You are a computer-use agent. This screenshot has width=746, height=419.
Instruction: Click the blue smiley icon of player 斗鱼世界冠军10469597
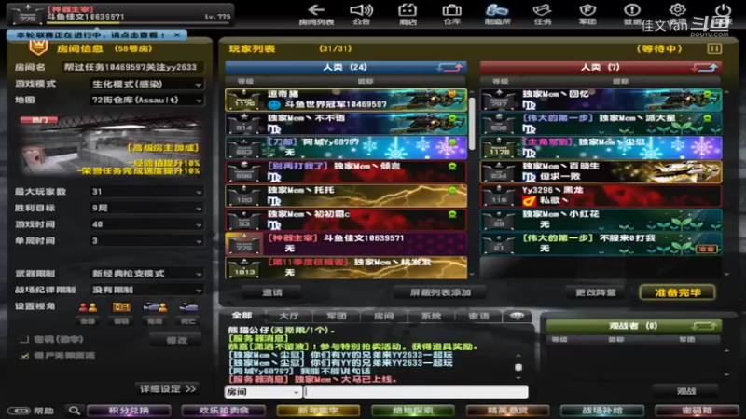click(274, 104)
